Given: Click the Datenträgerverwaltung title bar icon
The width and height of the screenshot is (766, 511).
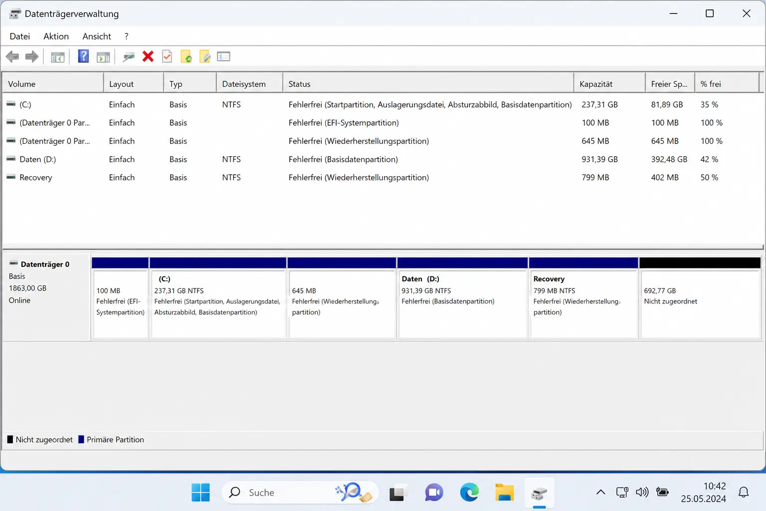Looking at the screenshot, I should click(15, 13).
